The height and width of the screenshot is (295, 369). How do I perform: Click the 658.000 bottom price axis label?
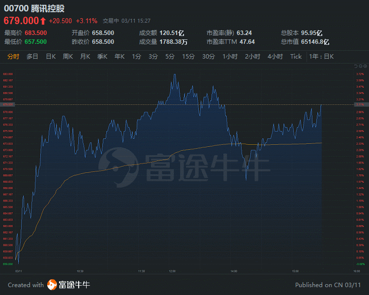click(x=8, y=264)
